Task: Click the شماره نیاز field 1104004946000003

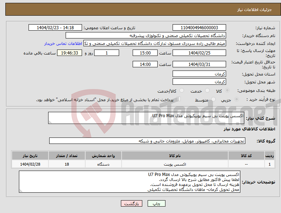Action: [x=199, y=27]
